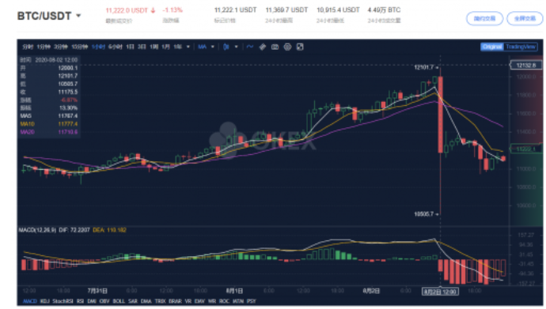
Task: Click the green 11222.1 current price tag
Action: (x=525, y=149)
